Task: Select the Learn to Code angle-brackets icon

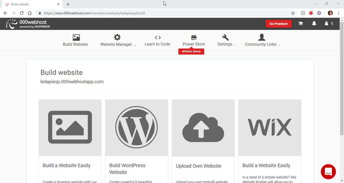Action: coord(157,37)
